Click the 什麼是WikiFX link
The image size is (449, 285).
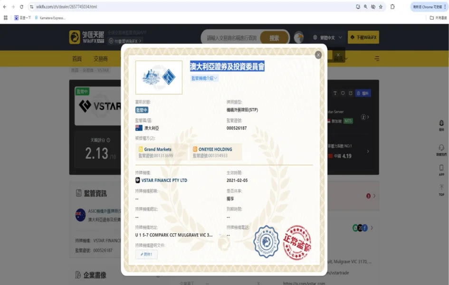[x=125, y=41]
